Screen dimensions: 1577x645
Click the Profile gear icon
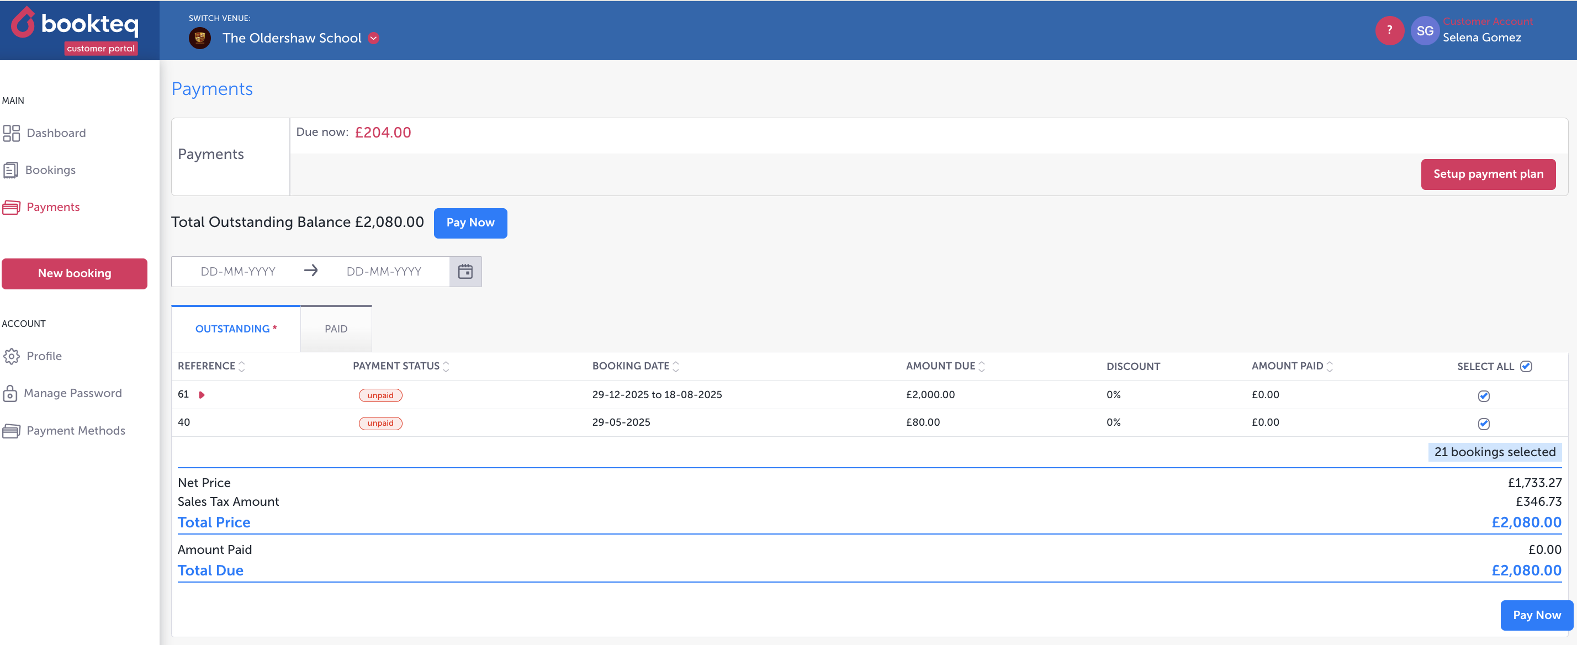pos(11,357)
